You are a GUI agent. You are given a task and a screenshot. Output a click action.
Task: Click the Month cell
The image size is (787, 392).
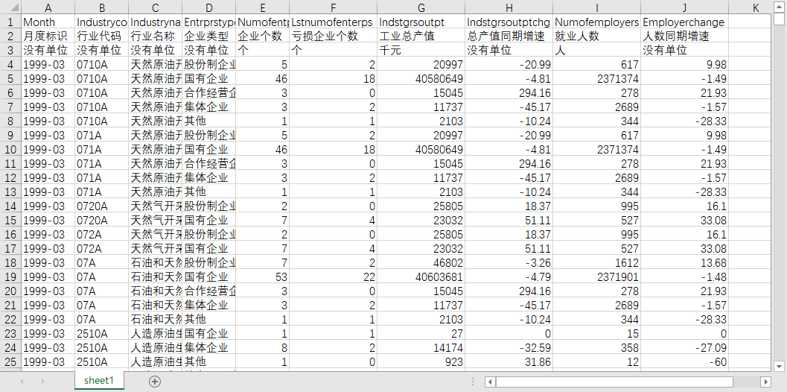pos(48,22)
